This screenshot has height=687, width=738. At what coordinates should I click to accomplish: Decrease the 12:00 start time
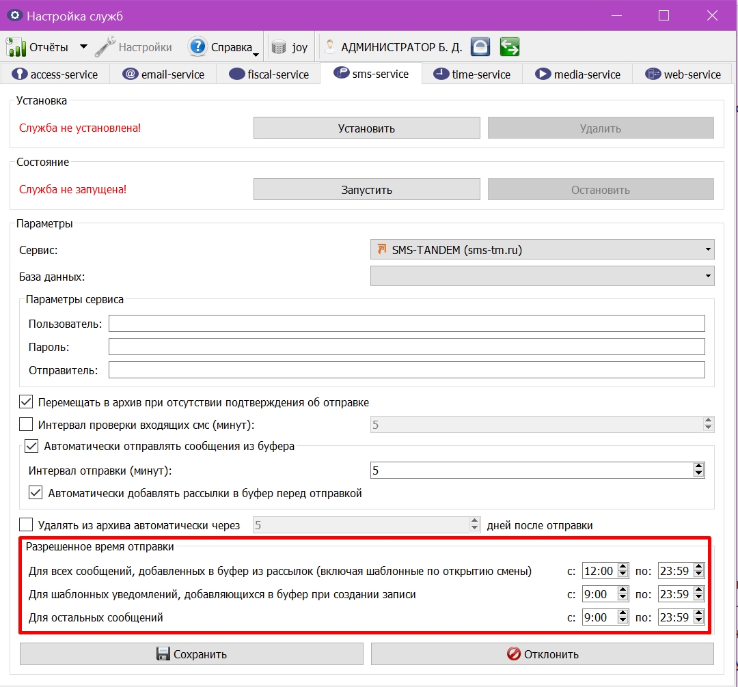[623, 574]
